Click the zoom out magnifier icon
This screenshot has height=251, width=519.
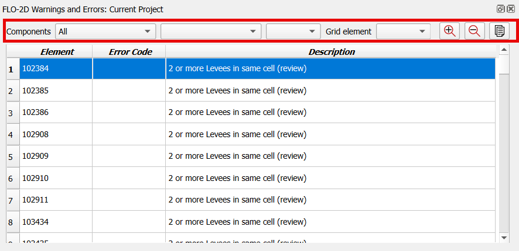(x=474, y=32)
